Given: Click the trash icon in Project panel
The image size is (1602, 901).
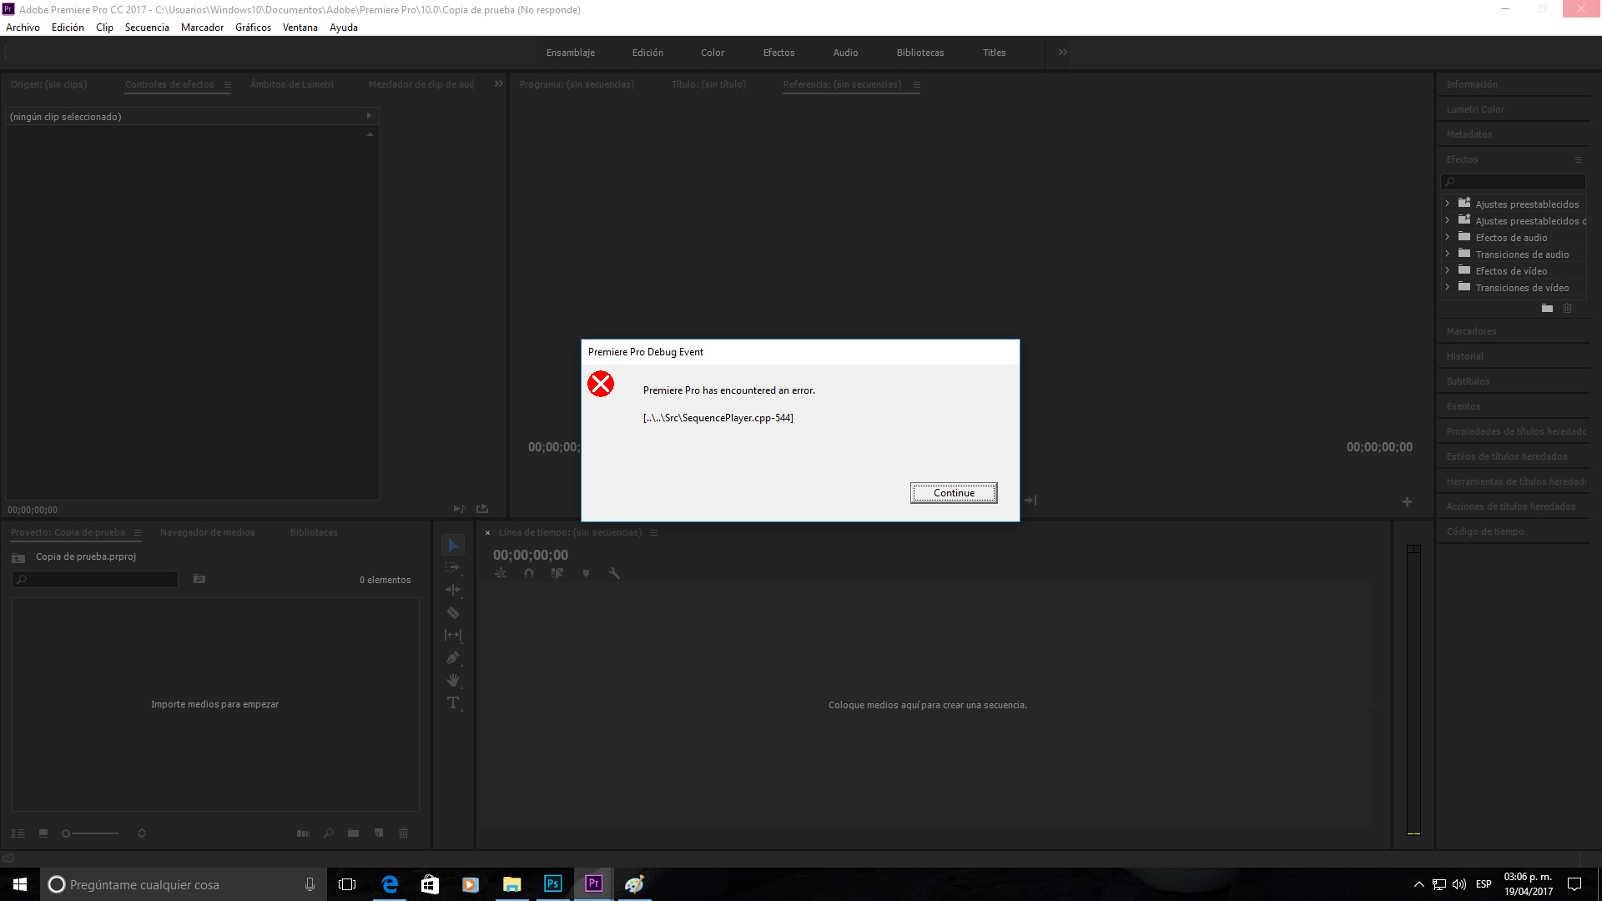Looking at the screenshot, I should 404,833.
